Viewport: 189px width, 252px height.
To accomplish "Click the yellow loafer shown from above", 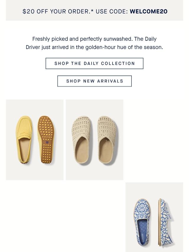I will click(24, 139).
